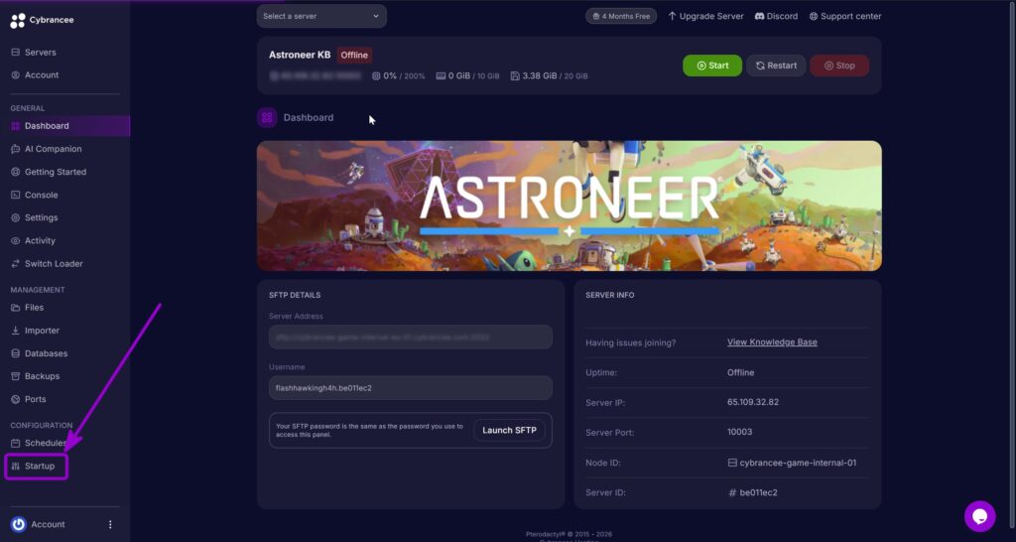Open the Support center link
The height and width of the screenshot is (542, 1016).
(845, 16)
